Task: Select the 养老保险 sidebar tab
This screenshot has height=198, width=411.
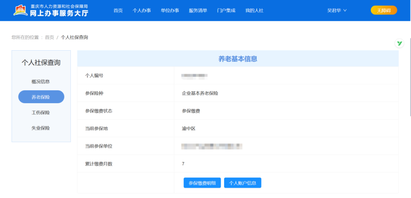Action: (x=41, y=97)
